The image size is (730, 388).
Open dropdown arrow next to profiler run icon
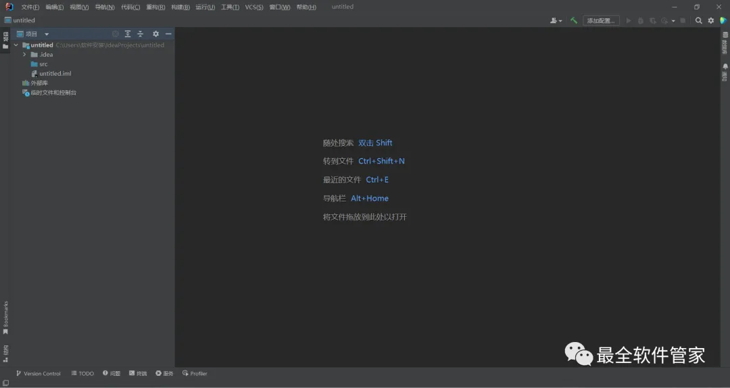(x=673, y=21)
